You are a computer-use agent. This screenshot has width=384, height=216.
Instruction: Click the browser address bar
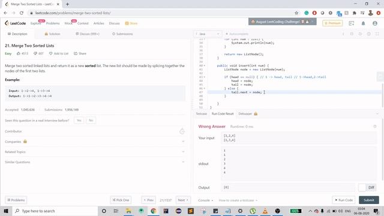point(161,13)
